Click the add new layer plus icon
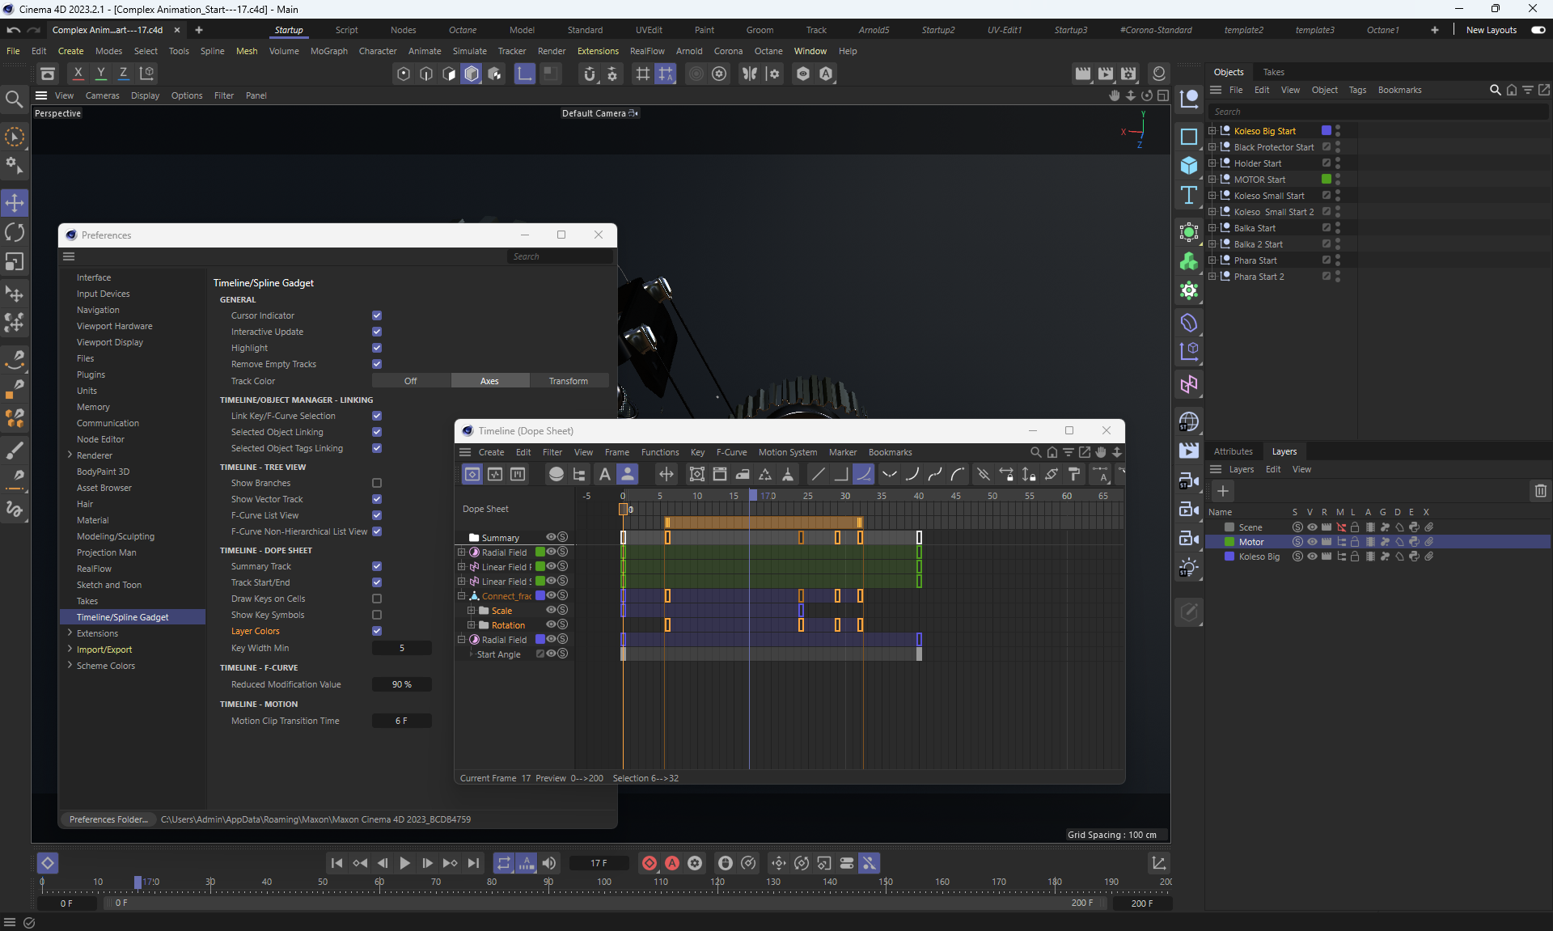1553x931 pixels. click(x=1222, y=491)
